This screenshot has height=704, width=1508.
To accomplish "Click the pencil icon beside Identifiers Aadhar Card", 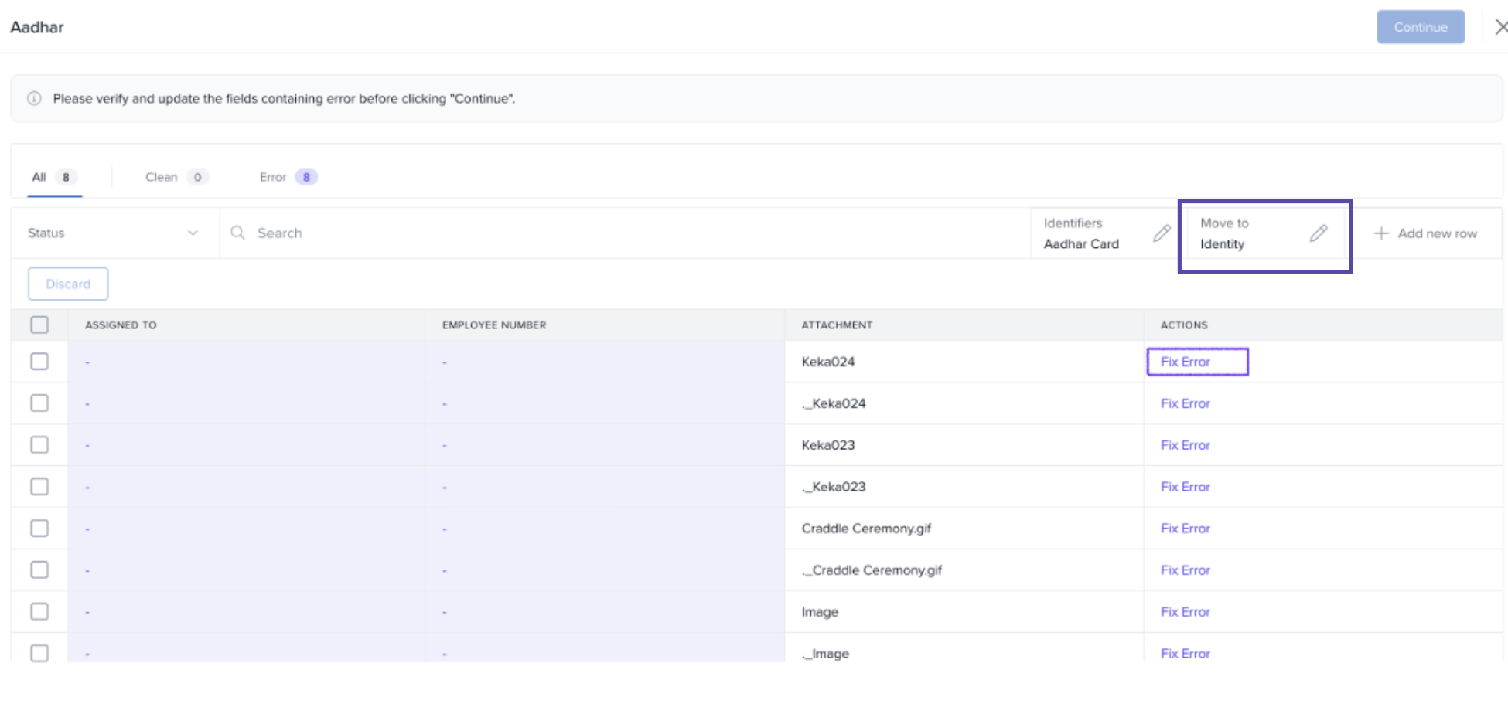I will click(x=1162, y=233).
